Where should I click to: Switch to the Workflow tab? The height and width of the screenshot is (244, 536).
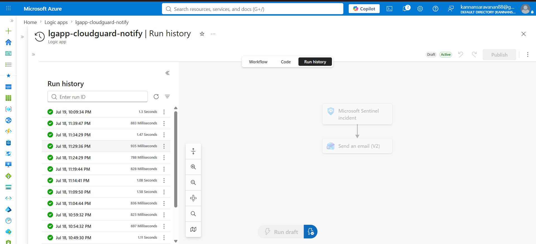(x=258, y=62)
